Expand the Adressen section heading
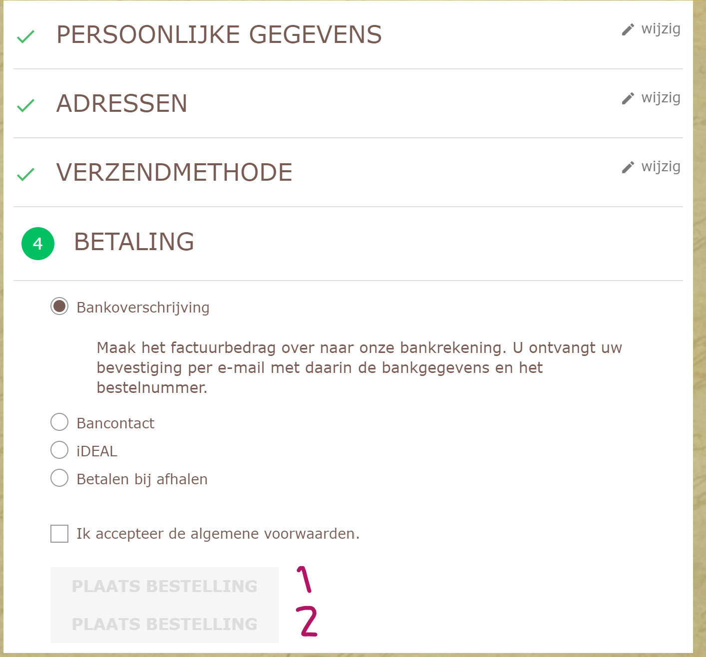Screen dimensions: 706x657 pyautogui.click(x=122, y=104)
